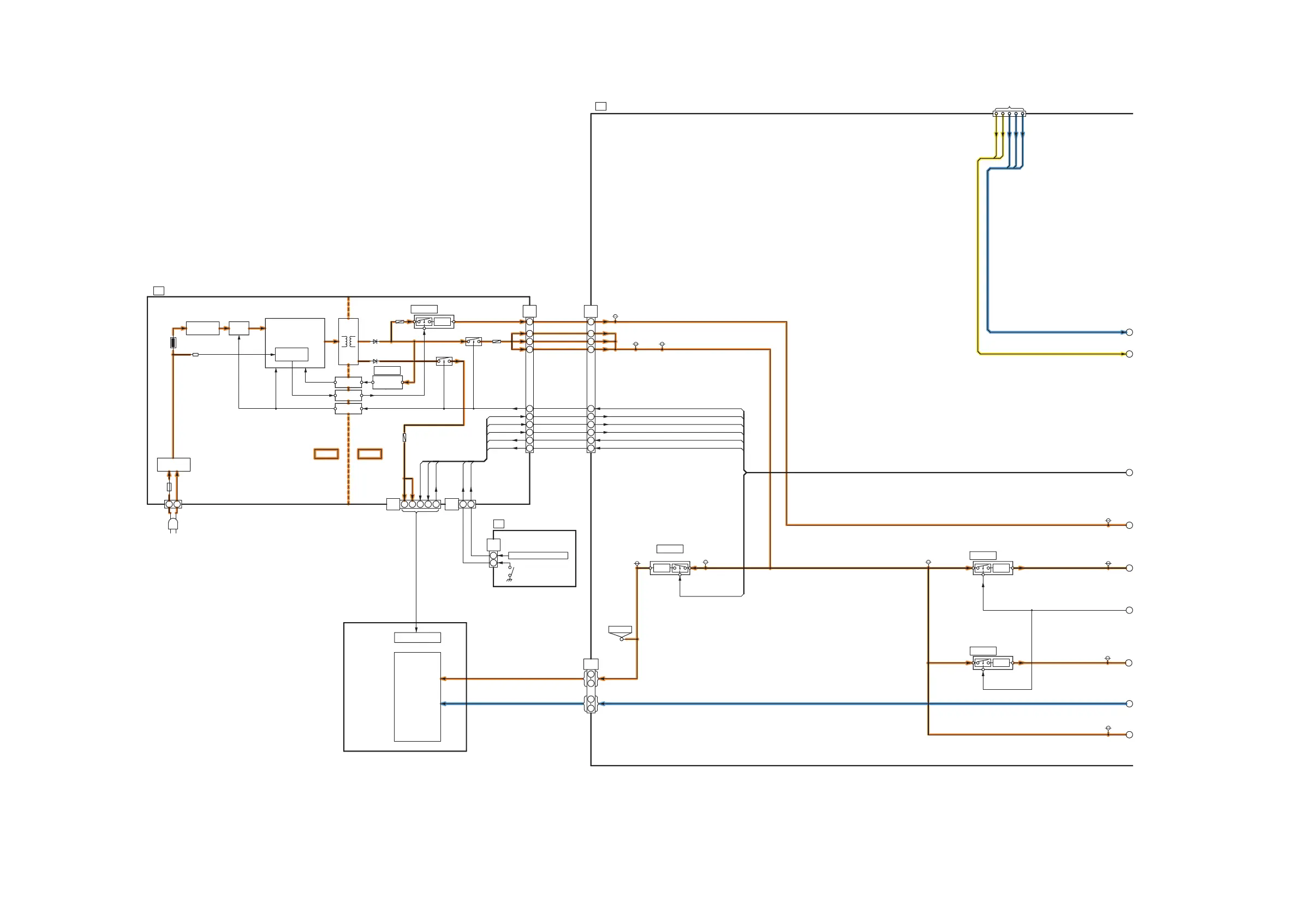1300x919 pixels.
Task: Click orange-outlined box left of dashed line
Action: click(x=326, y=454)
